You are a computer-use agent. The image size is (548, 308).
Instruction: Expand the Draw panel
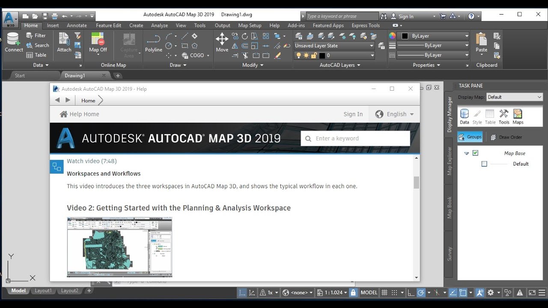click(x=178, y=65)
